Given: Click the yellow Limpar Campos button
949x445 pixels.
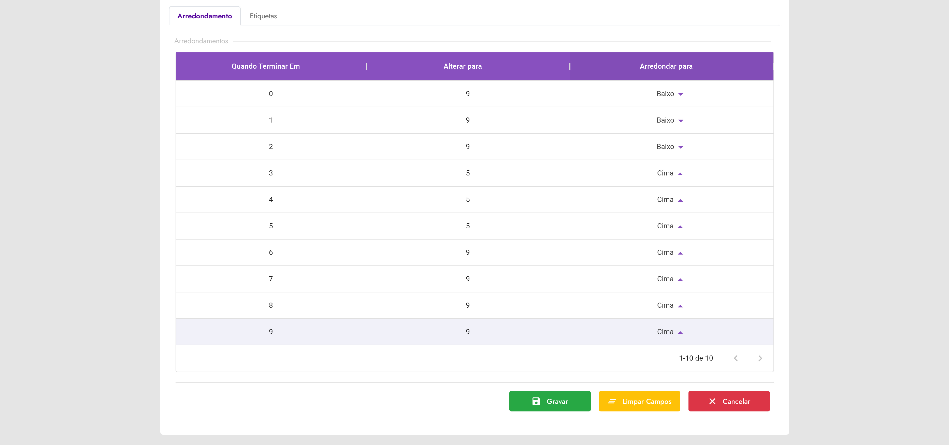Looking at the screenshot, I should [639, 401].
